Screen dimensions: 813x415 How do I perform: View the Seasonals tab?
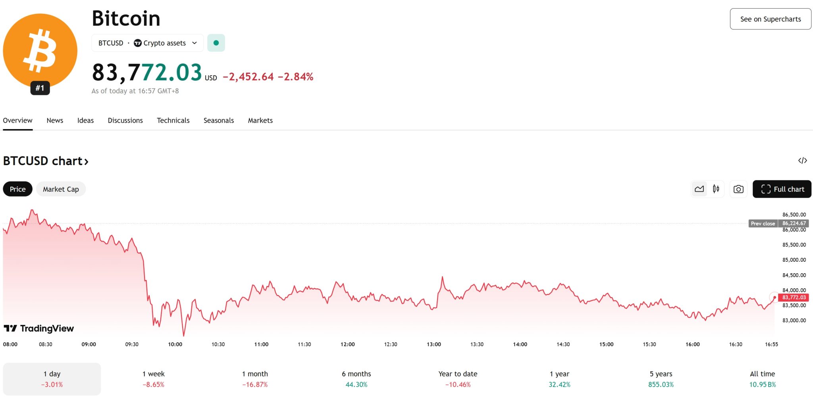[219, 120]
